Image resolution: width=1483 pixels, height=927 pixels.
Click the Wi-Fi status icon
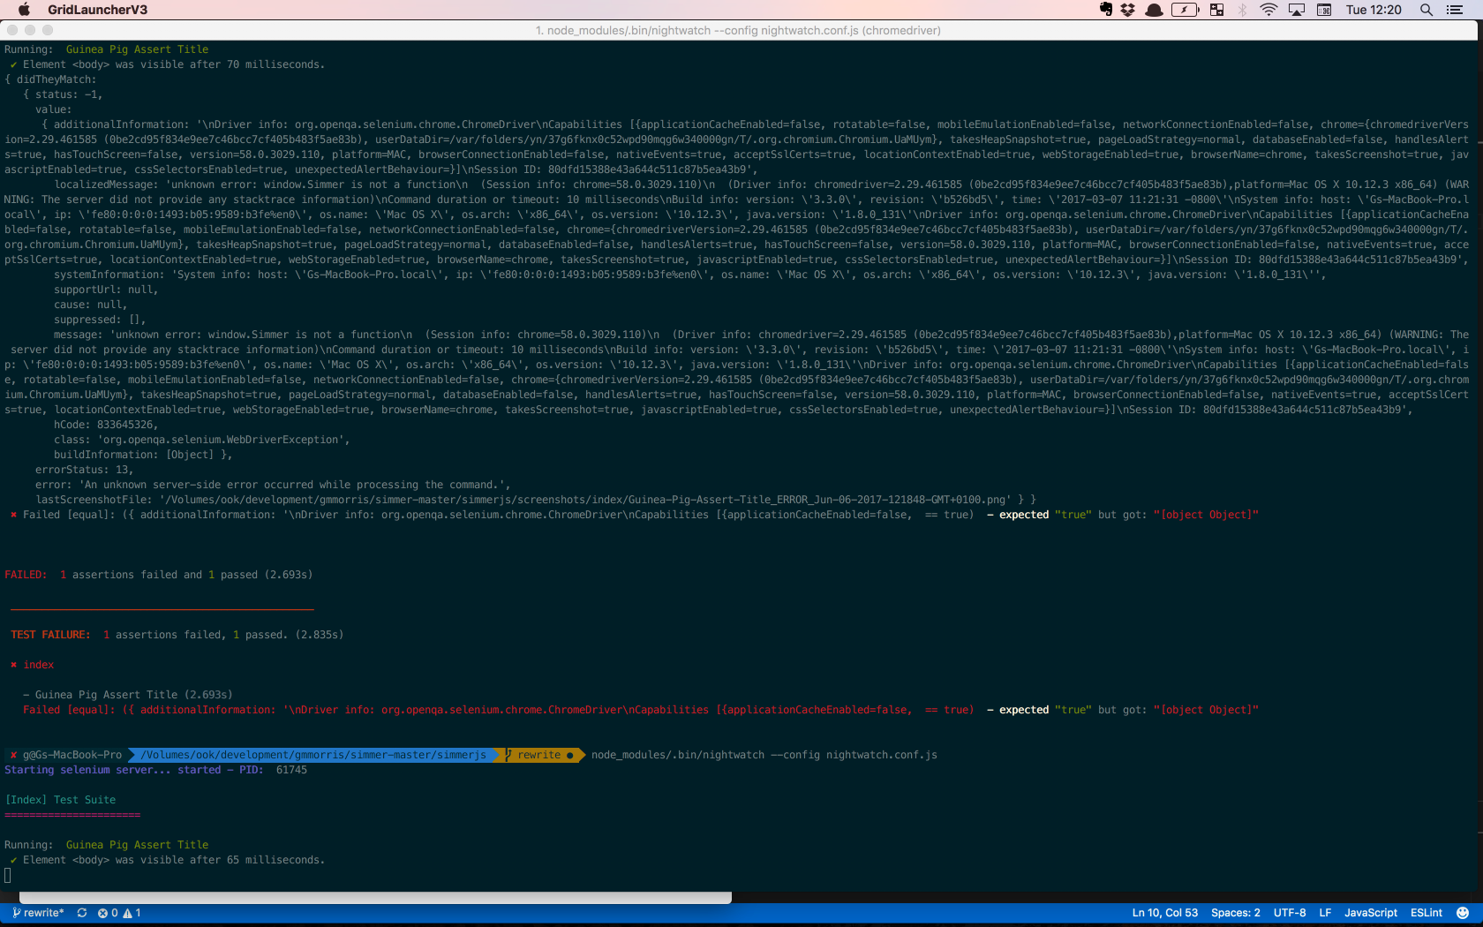1268,10
